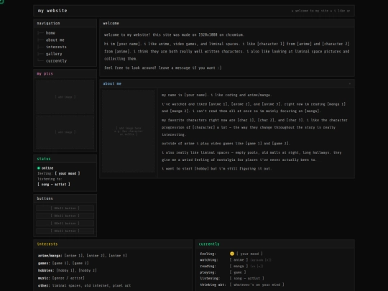Image resolution: width=388 pixels, height=291 pixels.
Task: Click the status panel heading
Action: point(44,159)
